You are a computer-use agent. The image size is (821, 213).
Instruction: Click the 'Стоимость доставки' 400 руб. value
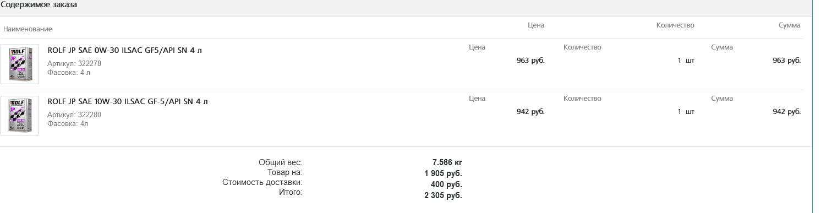coord(450,184)
